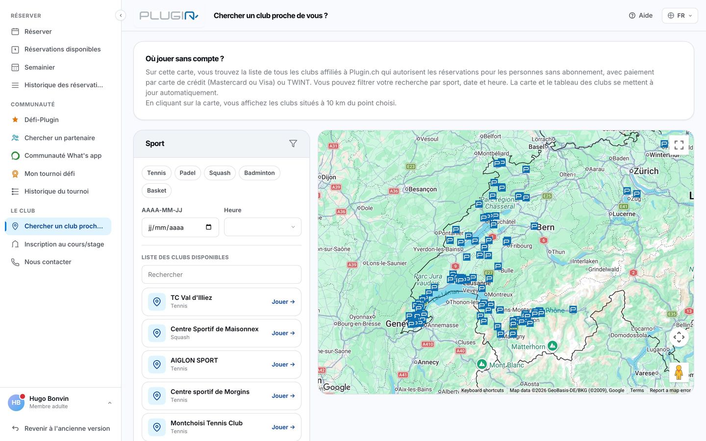
Task: Toggle the Padel sport filter
Action: 187,173
